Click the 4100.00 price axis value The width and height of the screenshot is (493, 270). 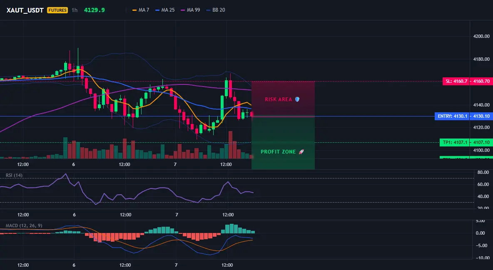pyautogui.click(x=481, y=150)
